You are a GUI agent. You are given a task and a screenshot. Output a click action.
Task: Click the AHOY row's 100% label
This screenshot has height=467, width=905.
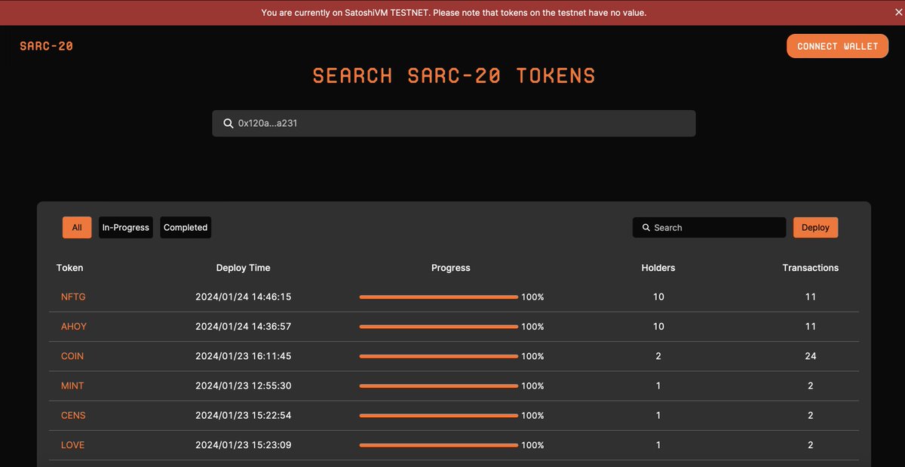click(x=532, y=327)
